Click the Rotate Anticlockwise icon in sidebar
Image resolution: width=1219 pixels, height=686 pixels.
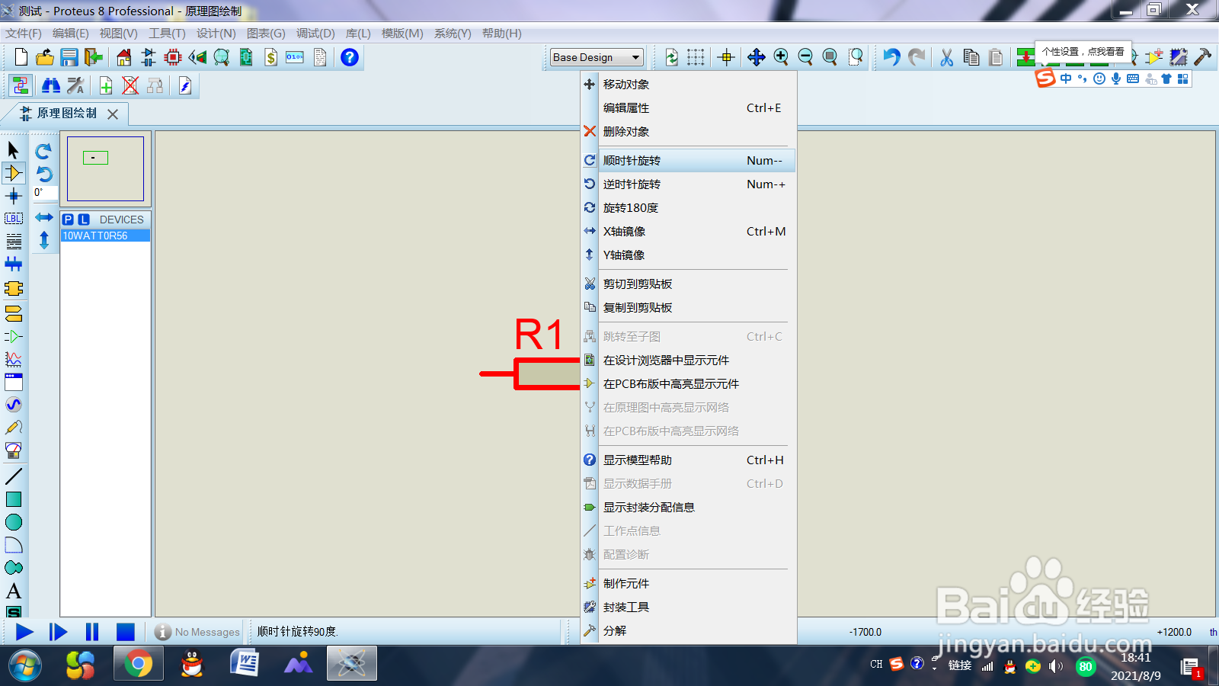click(x=43, y=174)
